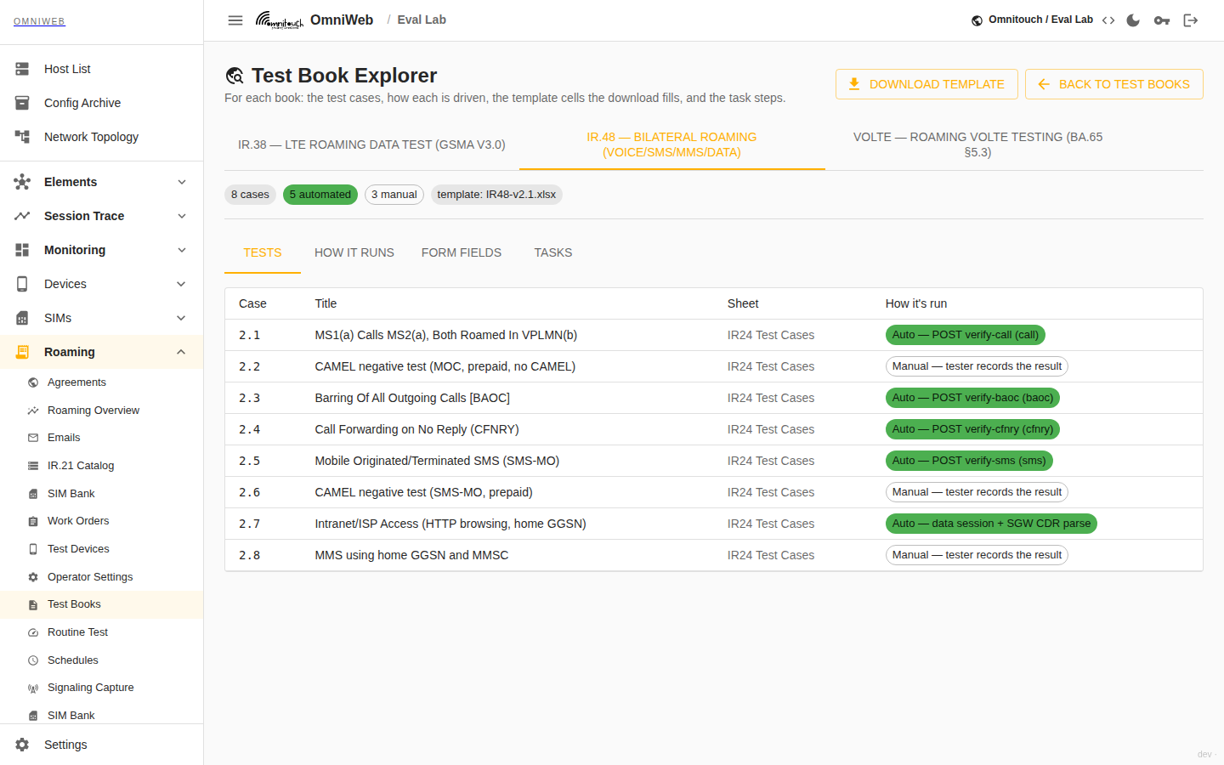Select IR.48 Bilateral Roaming tab
Screen dimensions: 1224x765
tap(671, 144)
